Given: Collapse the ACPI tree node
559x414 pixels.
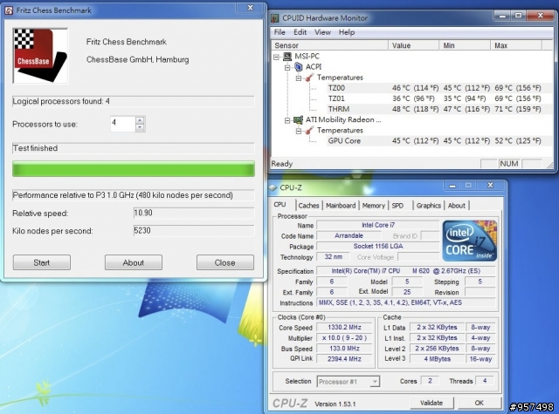Looking at the screenshot, I should (x=287, y=67).
